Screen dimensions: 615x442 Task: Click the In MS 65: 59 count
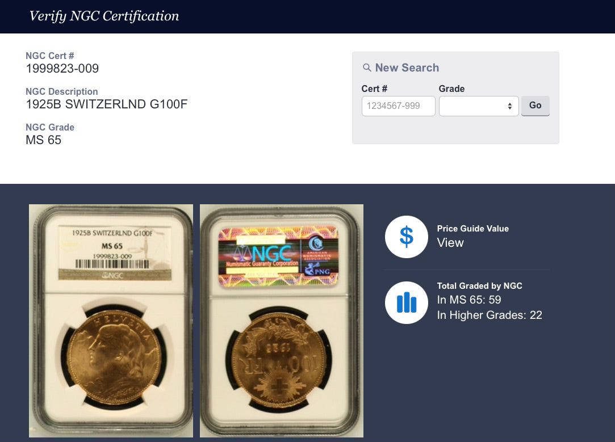pyautogui.click(x=469, y=300)
